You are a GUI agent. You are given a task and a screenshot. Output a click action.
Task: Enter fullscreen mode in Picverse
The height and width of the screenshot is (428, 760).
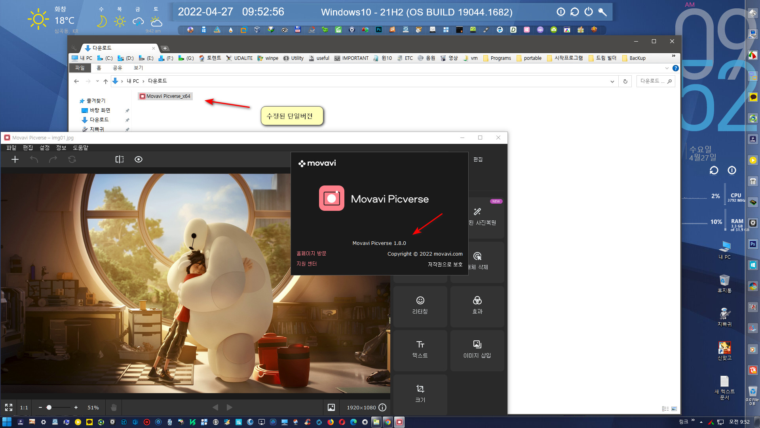[9, 407]
